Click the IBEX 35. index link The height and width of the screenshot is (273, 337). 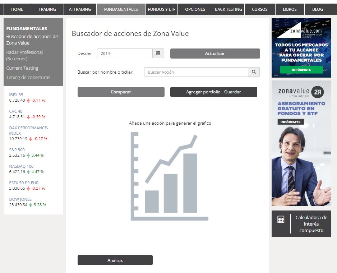pos(17,95)
